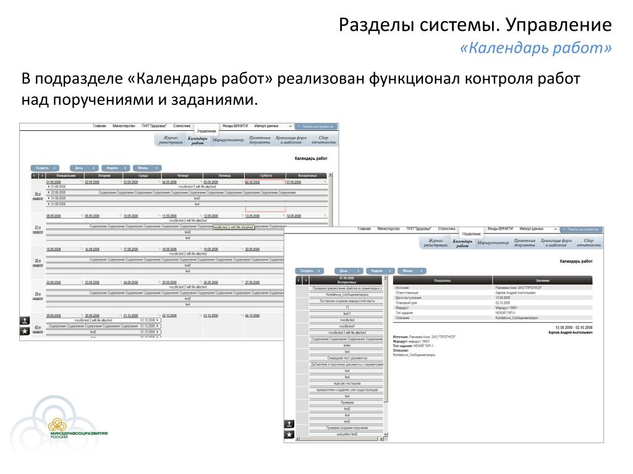Open 'Календарь работ' subtab in week calendar screenshot

point(197,140)
